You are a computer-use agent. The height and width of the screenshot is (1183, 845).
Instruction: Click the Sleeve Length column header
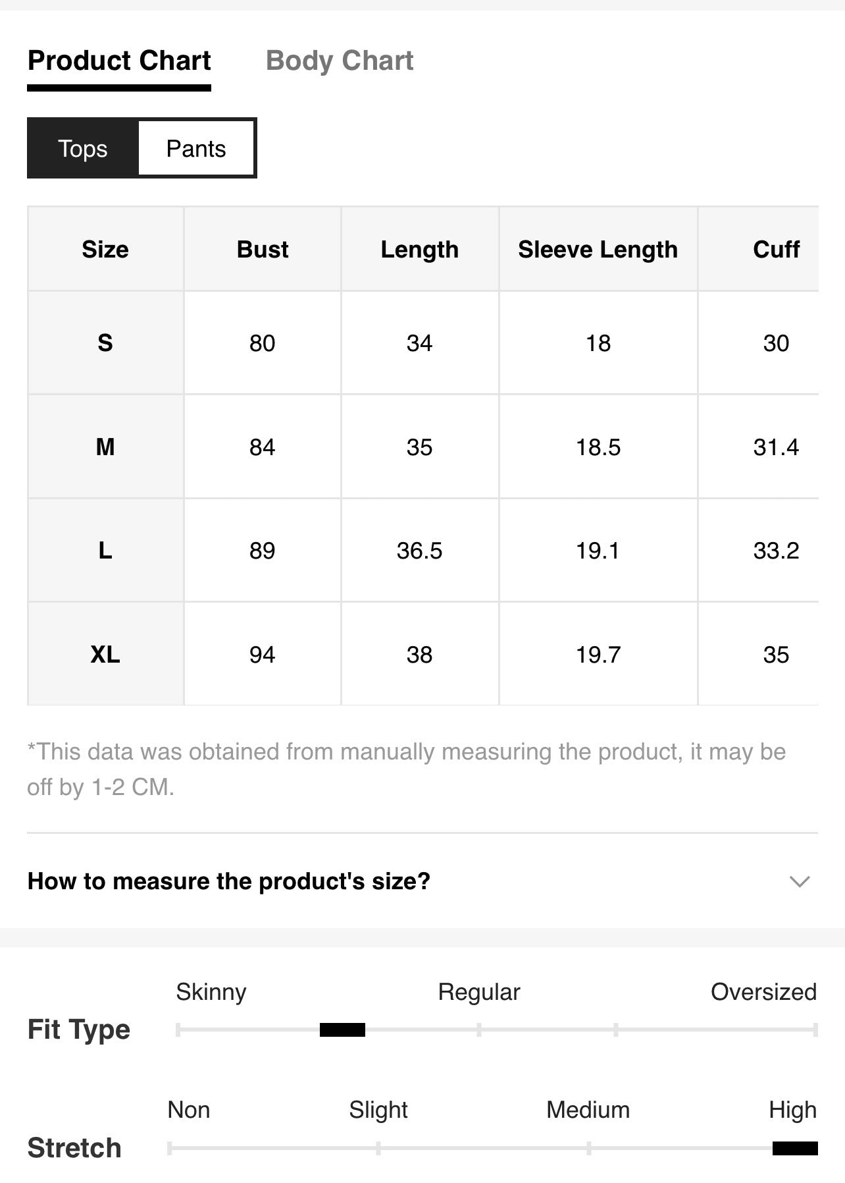coord(598,249)
